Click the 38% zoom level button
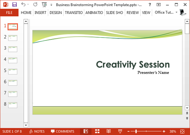This screenshot has width=190, height=135. (173, 131)
